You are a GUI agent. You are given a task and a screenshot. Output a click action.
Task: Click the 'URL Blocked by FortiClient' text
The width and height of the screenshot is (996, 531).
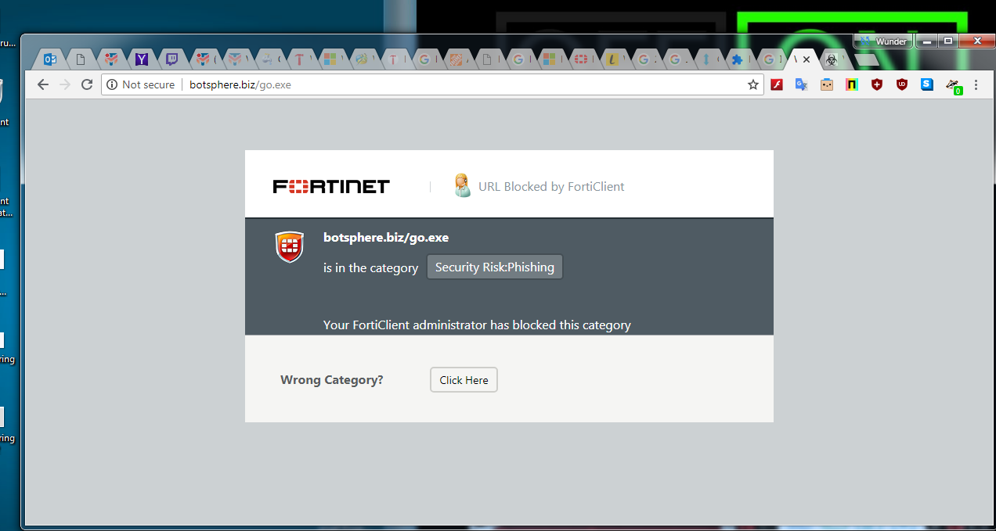pos(551,186)
